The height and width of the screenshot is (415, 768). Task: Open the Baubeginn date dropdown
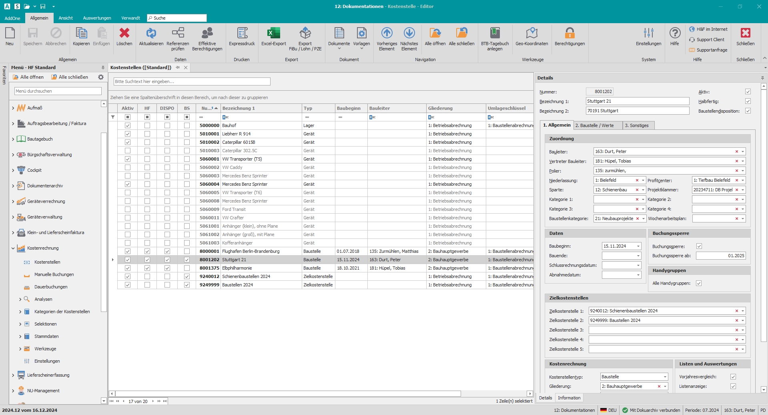[638, 246]
